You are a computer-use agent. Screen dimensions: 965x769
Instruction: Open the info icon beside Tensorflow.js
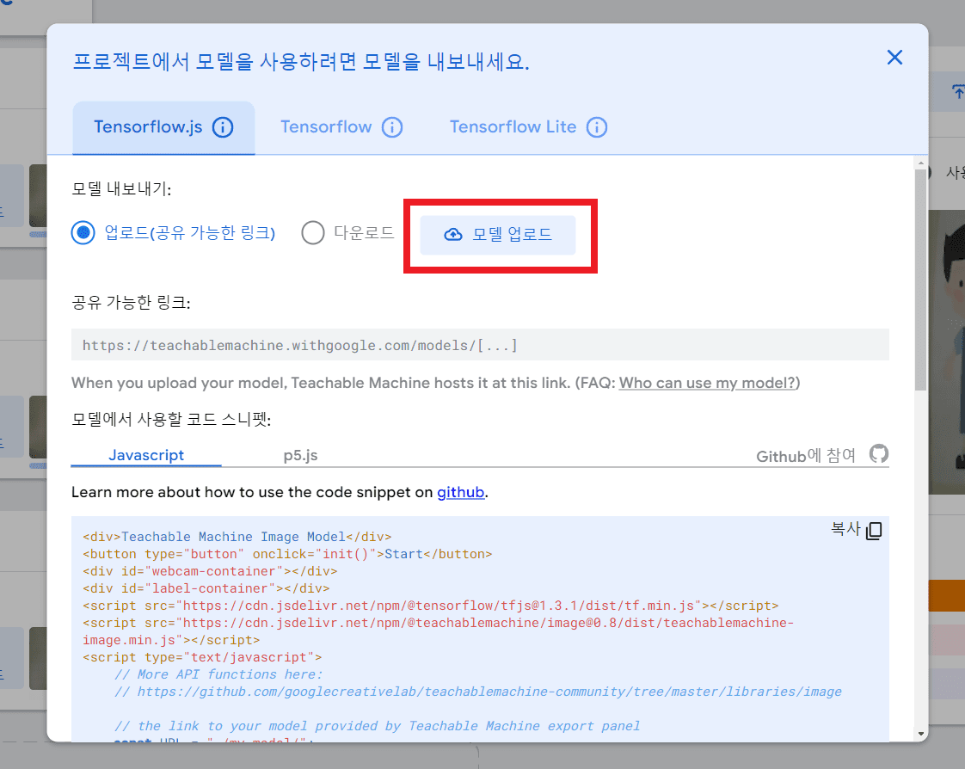click(223, 127)
